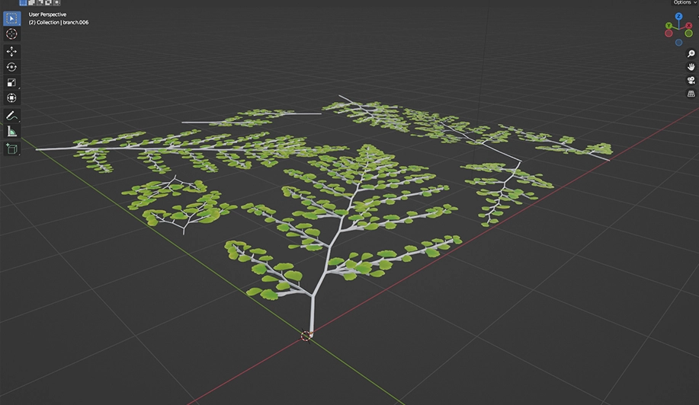The height and width of the screenshot is (405, 699).
Task: Pick the Rotate tool
Action: [x=12, y=67]
